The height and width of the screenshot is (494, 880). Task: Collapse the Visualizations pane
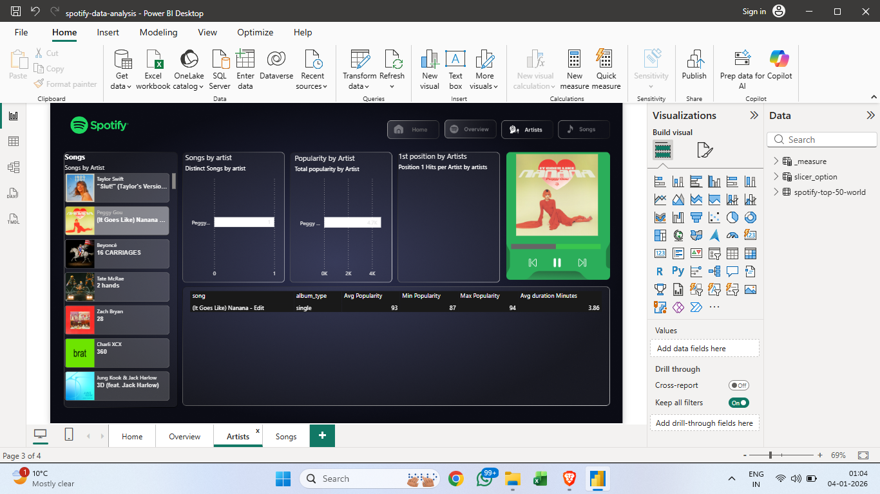[754, 116]
